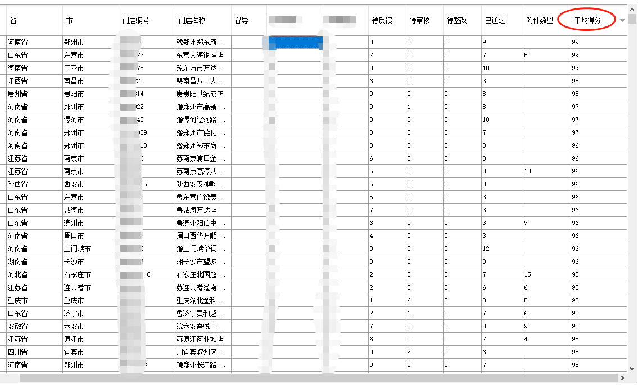Select the blue highlighted cell in first row
The height and width of the screenshot is (385, 638).
pyautogui.click(x=295, y=42)
